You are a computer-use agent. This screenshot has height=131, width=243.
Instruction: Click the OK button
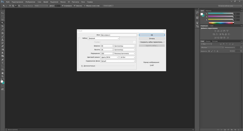(152, 35)
